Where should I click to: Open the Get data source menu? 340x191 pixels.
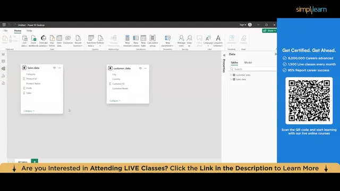[24, 41]
